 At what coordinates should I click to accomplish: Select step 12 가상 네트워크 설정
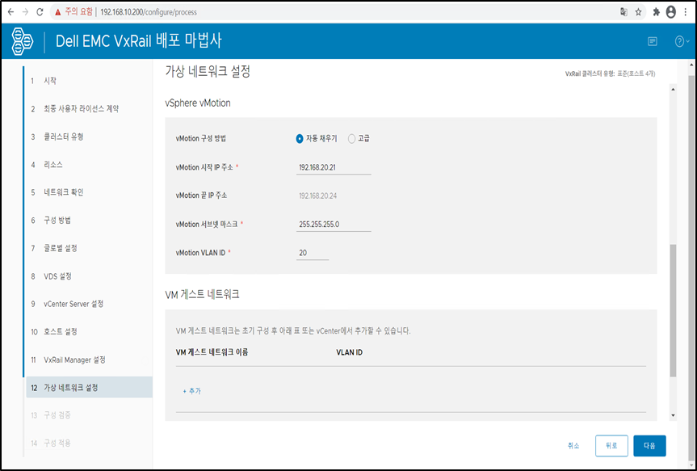point(88,388)
